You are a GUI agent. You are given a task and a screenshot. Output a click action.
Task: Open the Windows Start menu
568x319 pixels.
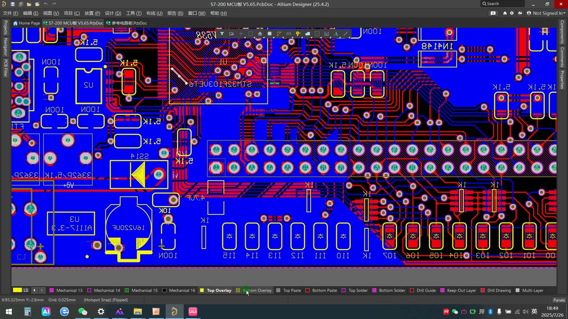(9, 312)
